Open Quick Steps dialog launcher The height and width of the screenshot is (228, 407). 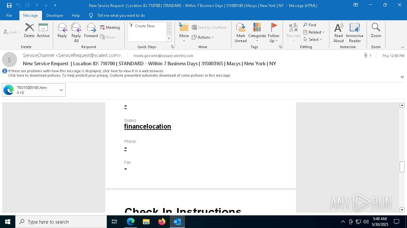[172, 47]
